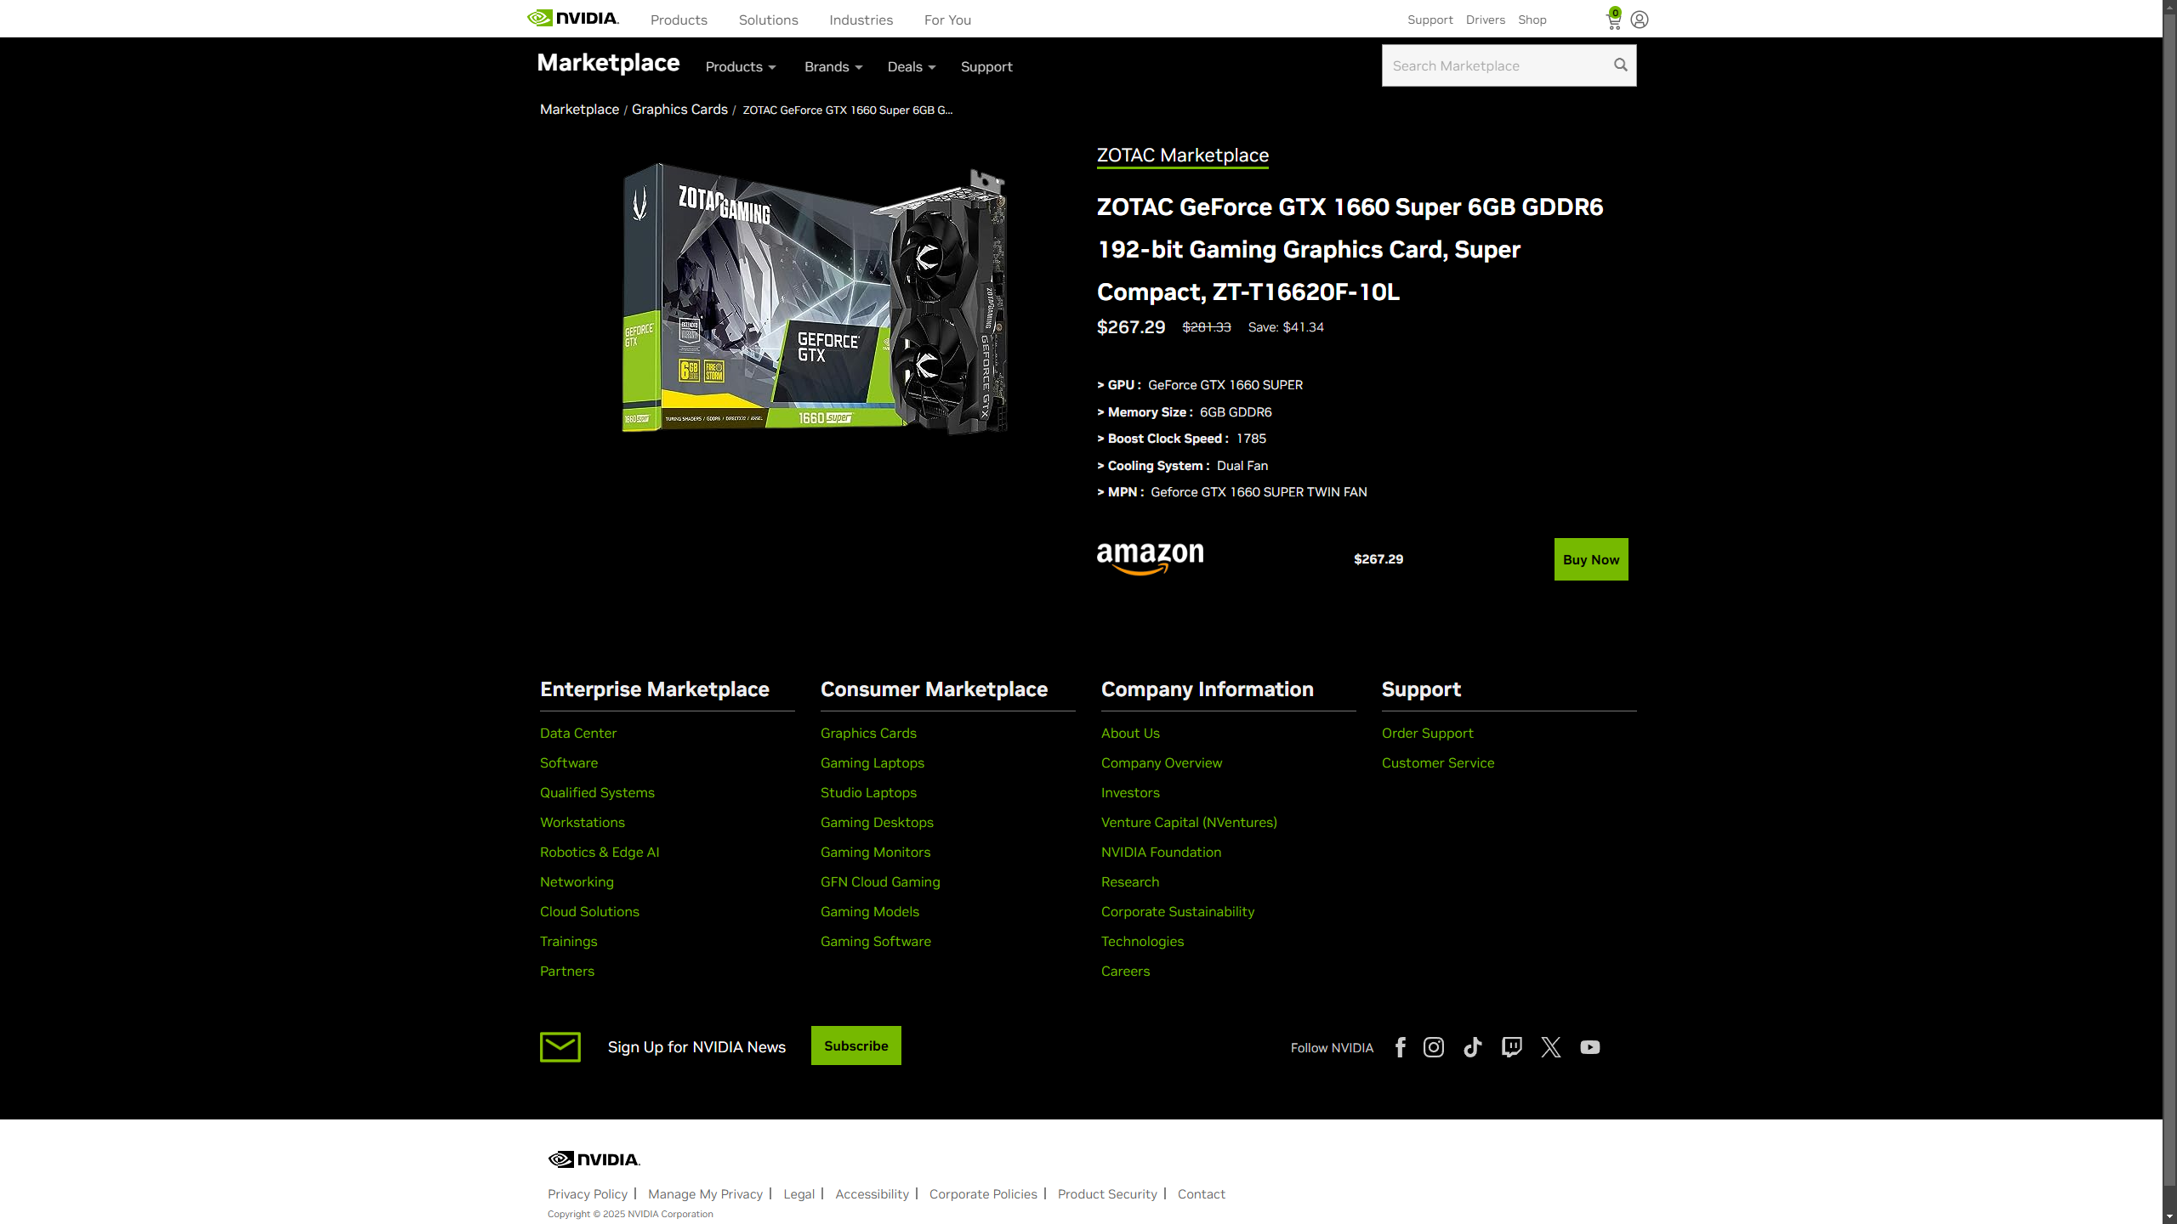Viewport: 2177px width, 1224px height.
Task: Open the Solutions menu
Action: point(768,20)
